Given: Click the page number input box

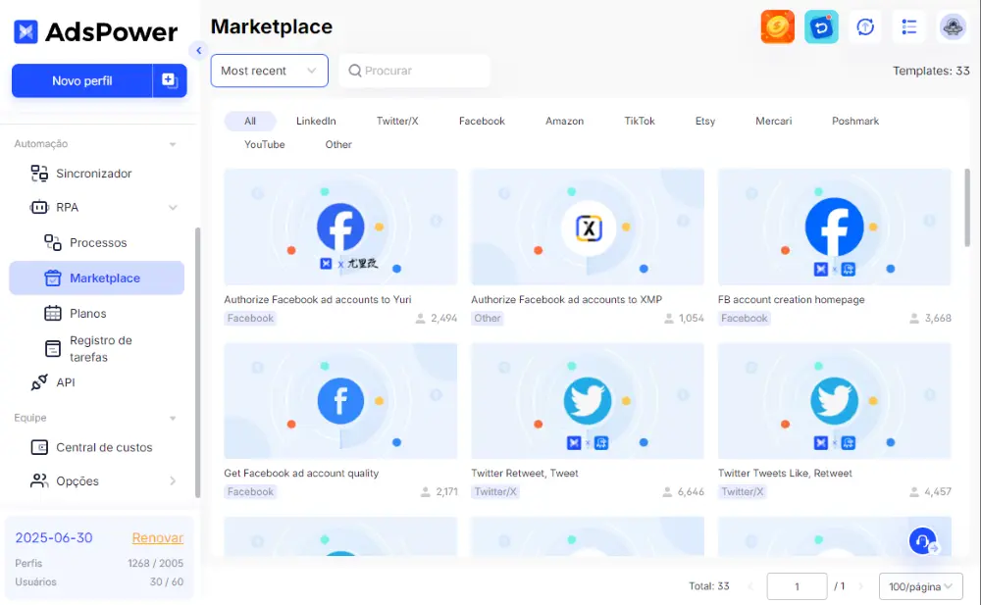Looking at the screenshot, I should point(797,586).
